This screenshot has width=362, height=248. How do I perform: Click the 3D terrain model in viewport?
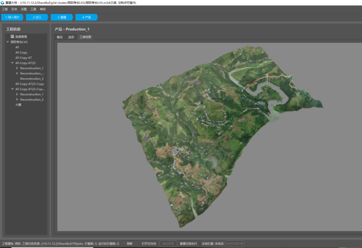208,134
